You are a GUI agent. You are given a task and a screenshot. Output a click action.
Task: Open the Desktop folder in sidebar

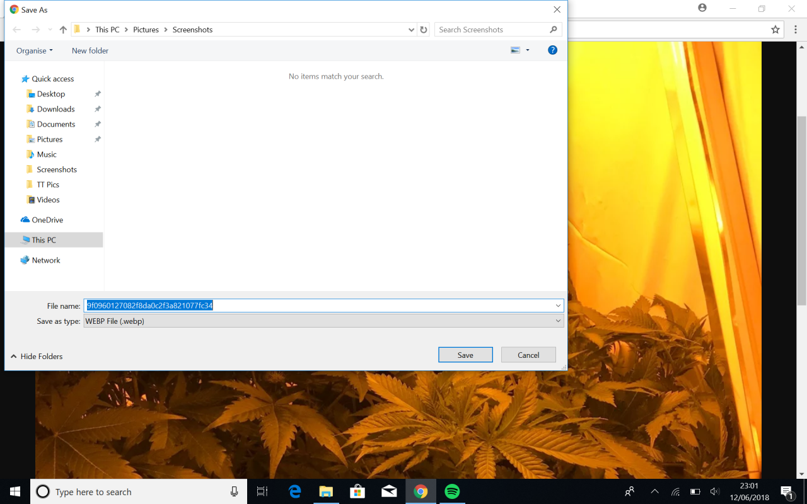[x=51, y=94]
